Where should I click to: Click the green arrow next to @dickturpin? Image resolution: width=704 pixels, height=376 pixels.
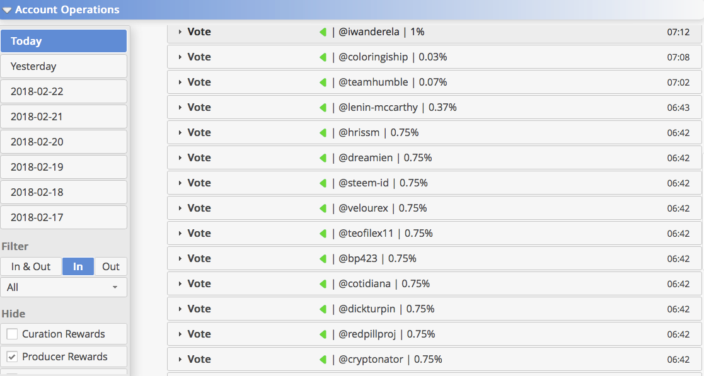tap(322, 309)
